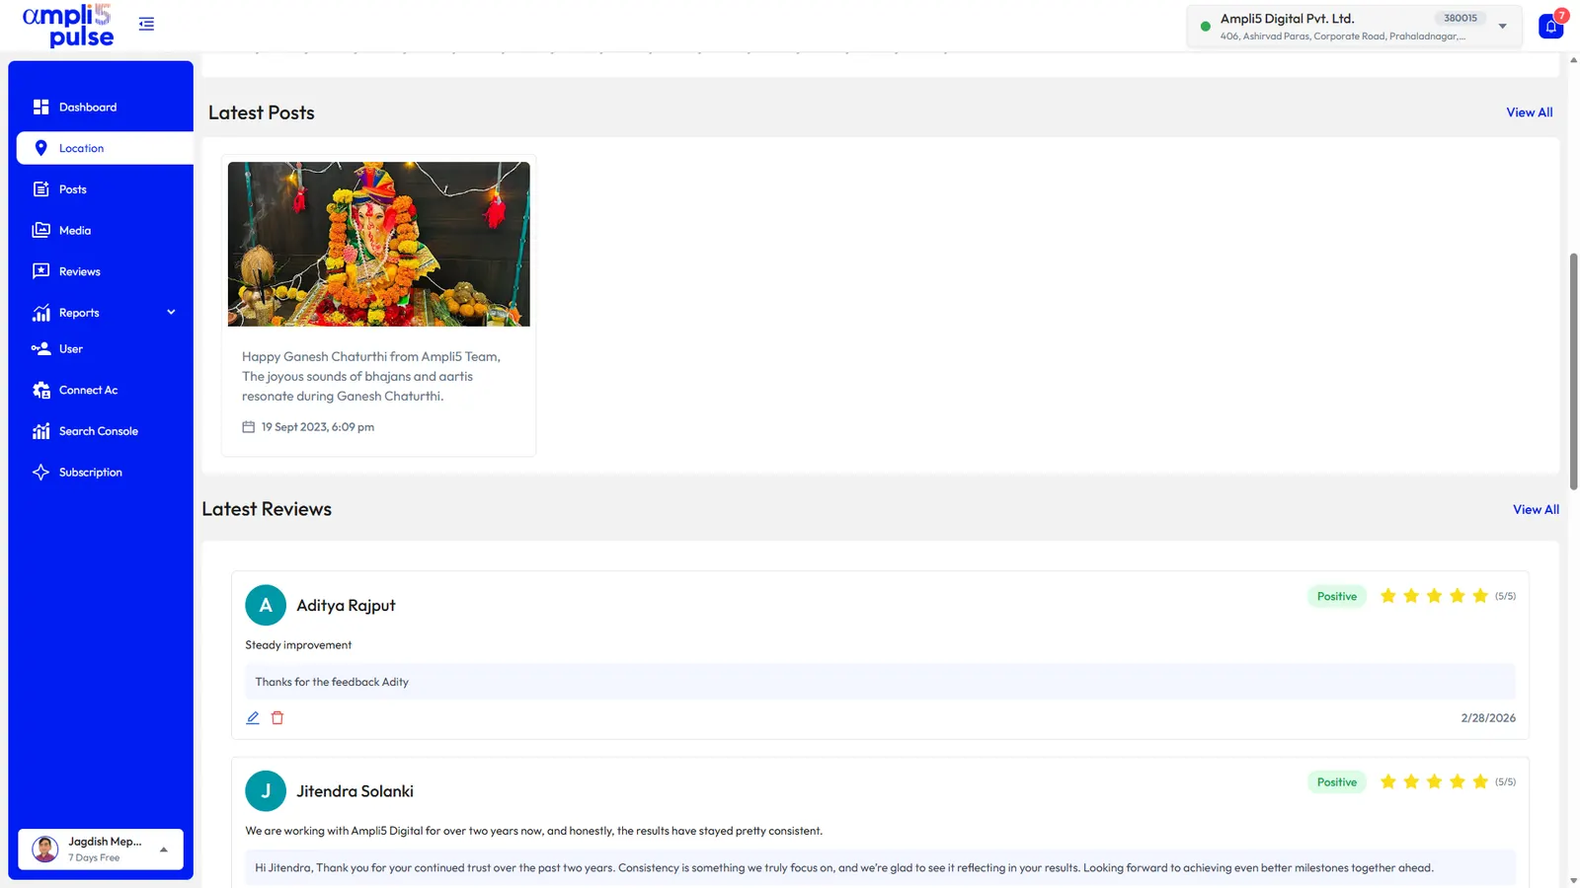The image size is (1580, 888).
Task: Click the Dashboard grid icon in sidebar
Action: [40, 107]
